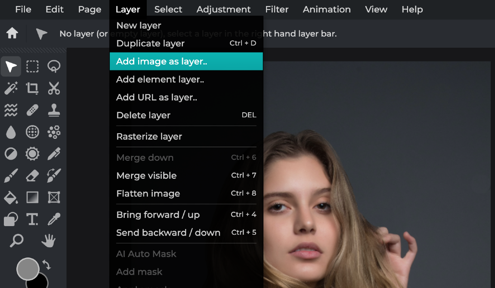
Task: Click 'Add image as layer..' menu entry
Action: click(x=162, y=61)
